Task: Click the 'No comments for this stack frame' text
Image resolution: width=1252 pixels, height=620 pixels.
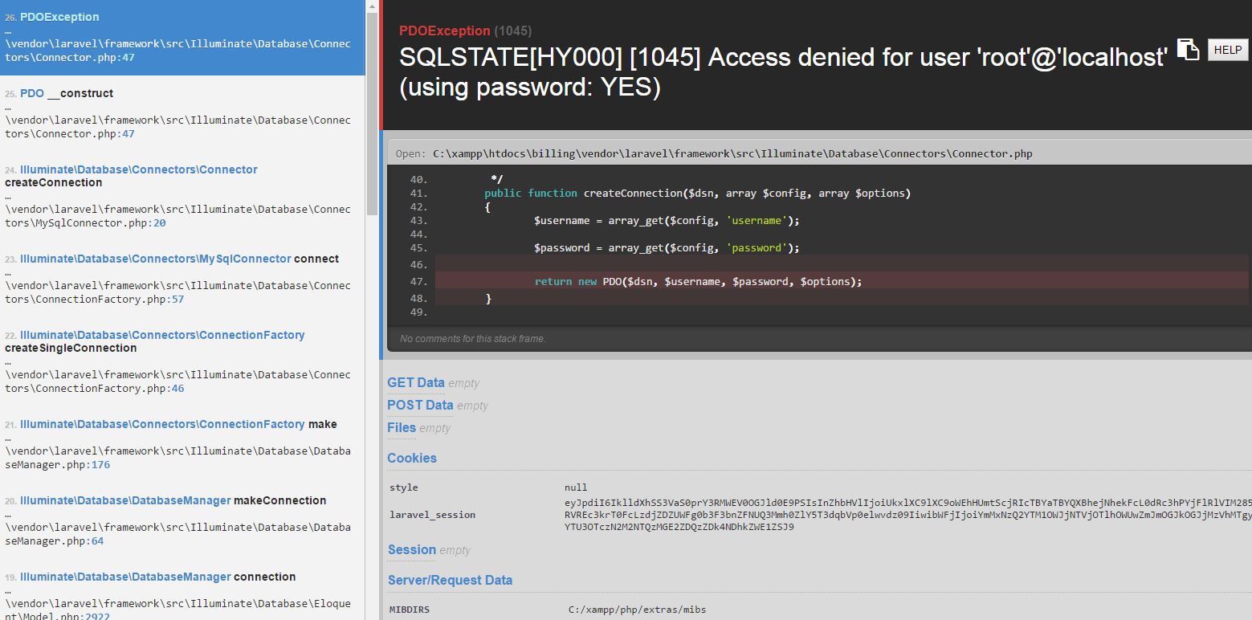Action: click(x=472, y=339)
